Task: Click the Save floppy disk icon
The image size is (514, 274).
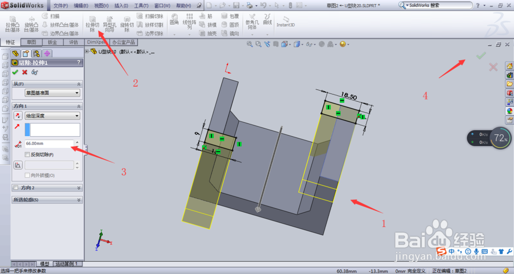Action: (236, 6)
